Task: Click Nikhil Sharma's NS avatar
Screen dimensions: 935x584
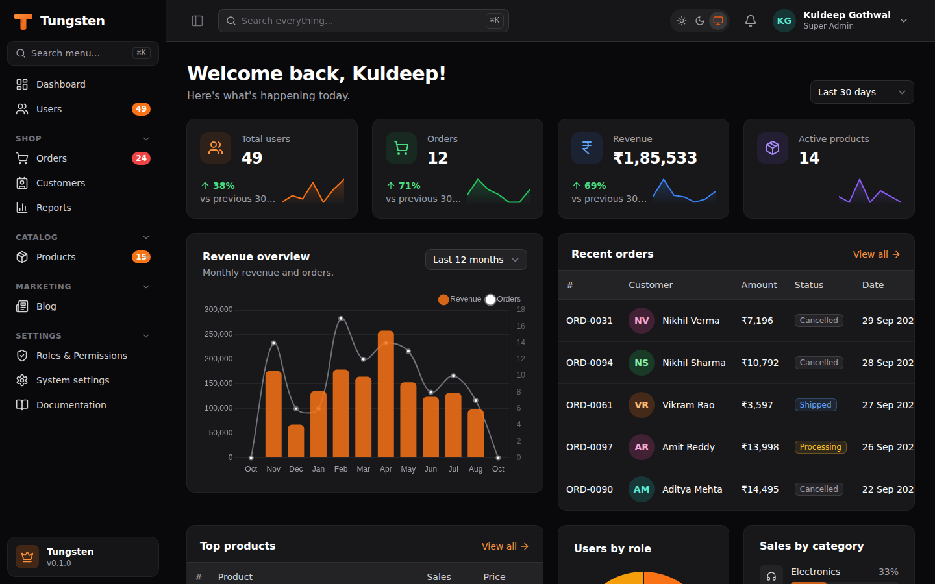Action: click(x=642, y=363)
